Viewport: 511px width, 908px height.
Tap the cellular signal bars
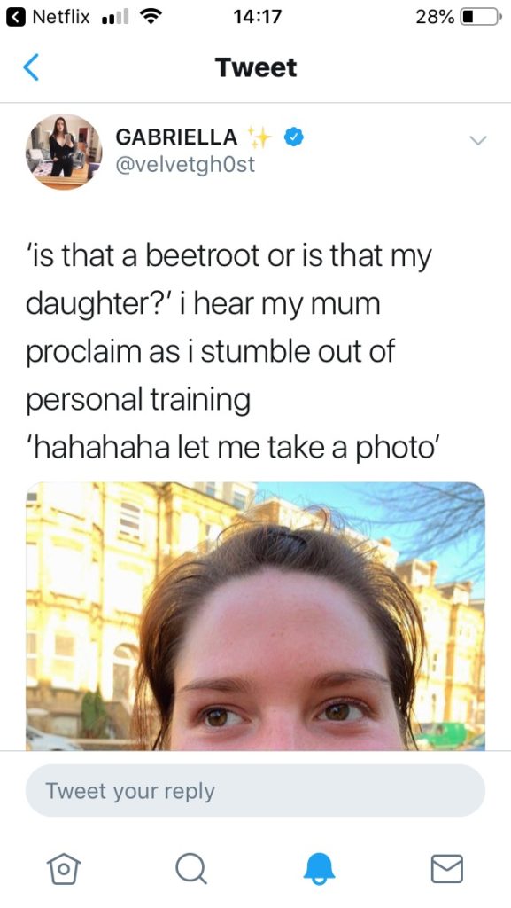point(114,18)
